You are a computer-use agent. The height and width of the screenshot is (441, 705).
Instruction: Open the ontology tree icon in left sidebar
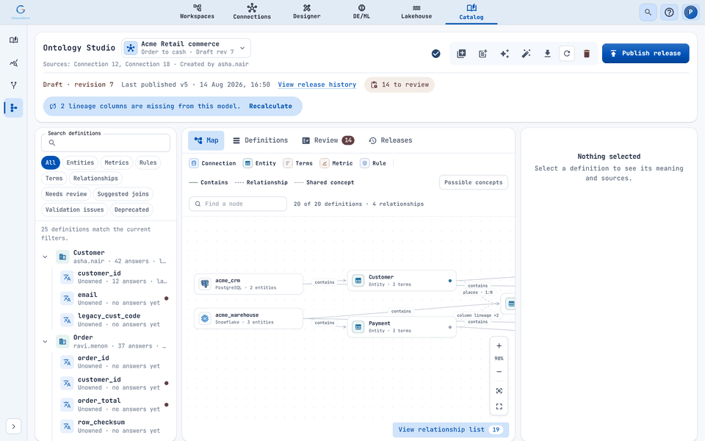coord(13,107)
